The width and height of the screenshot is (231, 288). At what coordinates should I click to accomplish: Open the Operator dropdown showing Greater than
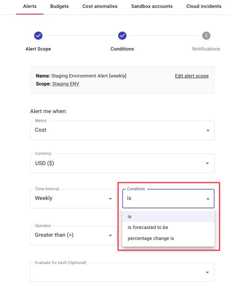73,235
